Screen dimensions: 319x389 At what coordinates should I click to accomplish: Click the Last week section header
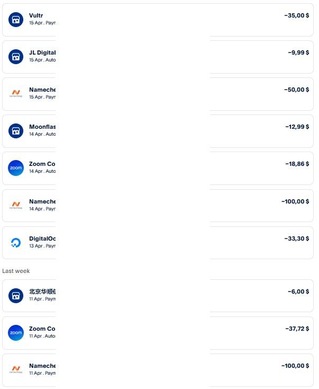(16, 271)
